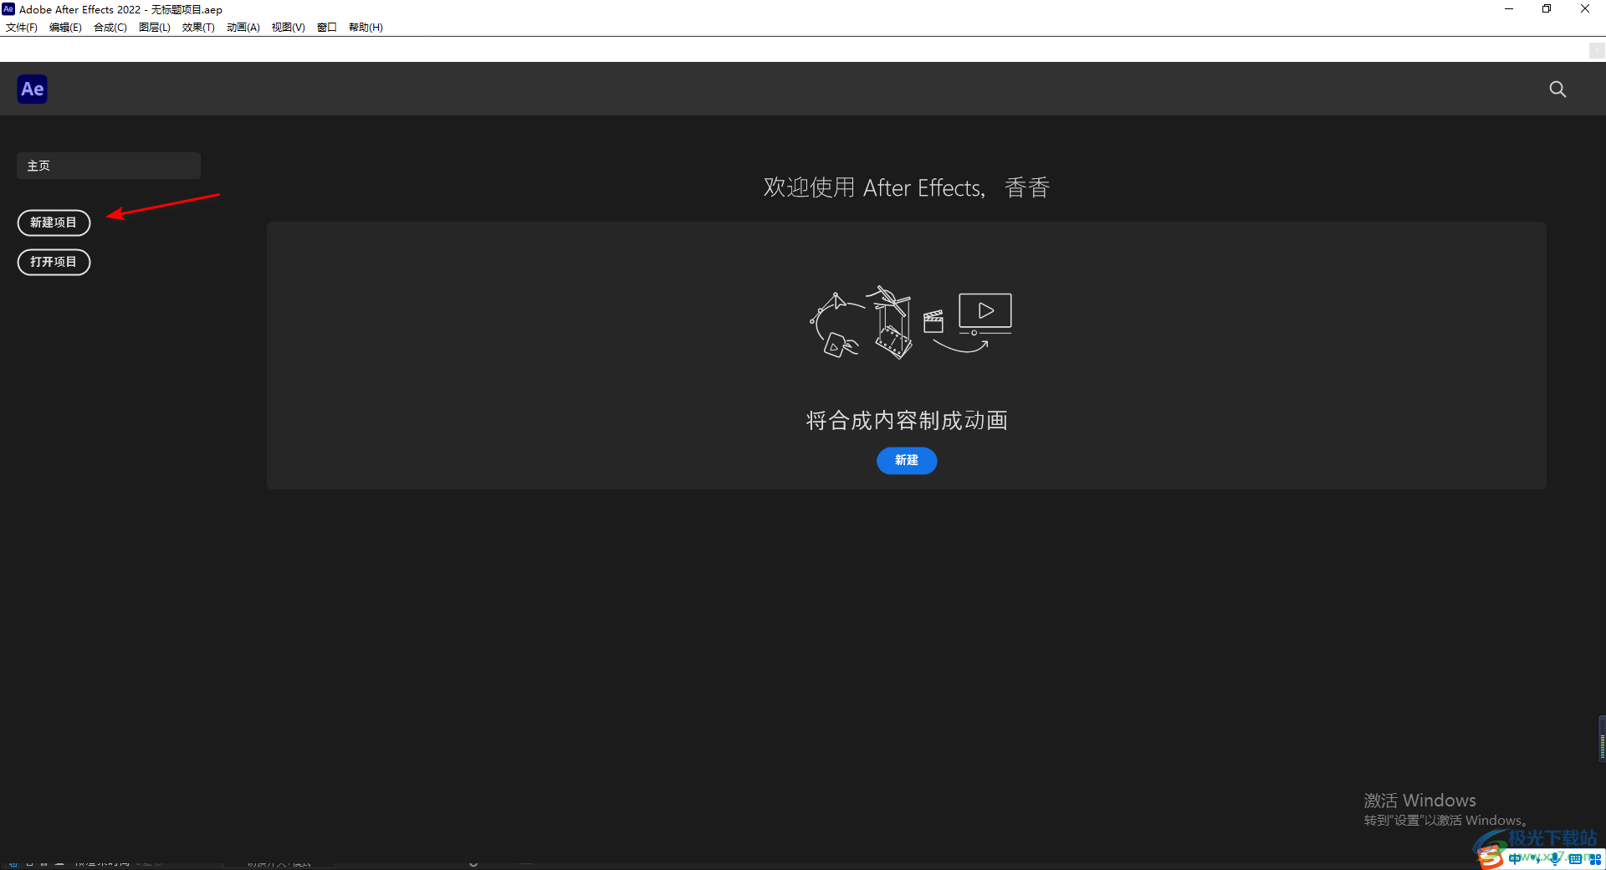Open the 效果(T) menu
This screenshot has height=870, width=1606.
198,28
